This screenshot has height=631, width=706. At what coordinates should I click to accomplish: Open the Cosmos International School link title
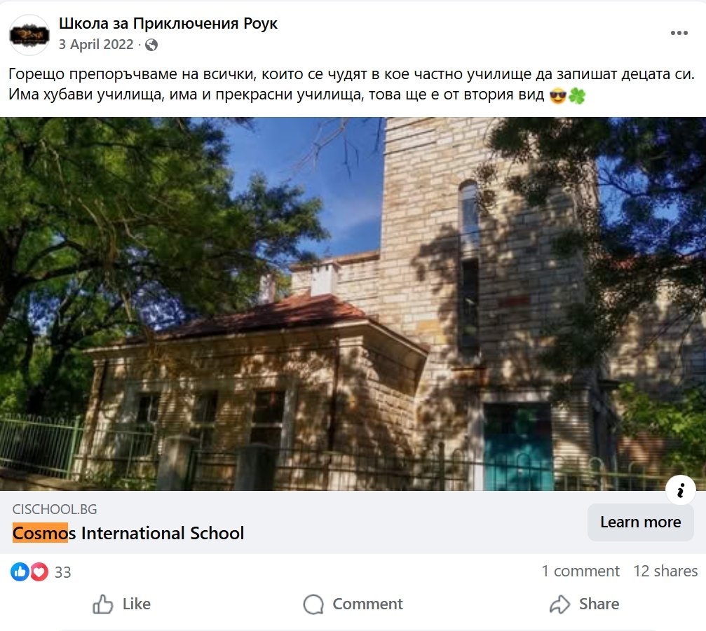tap(128, 533)
